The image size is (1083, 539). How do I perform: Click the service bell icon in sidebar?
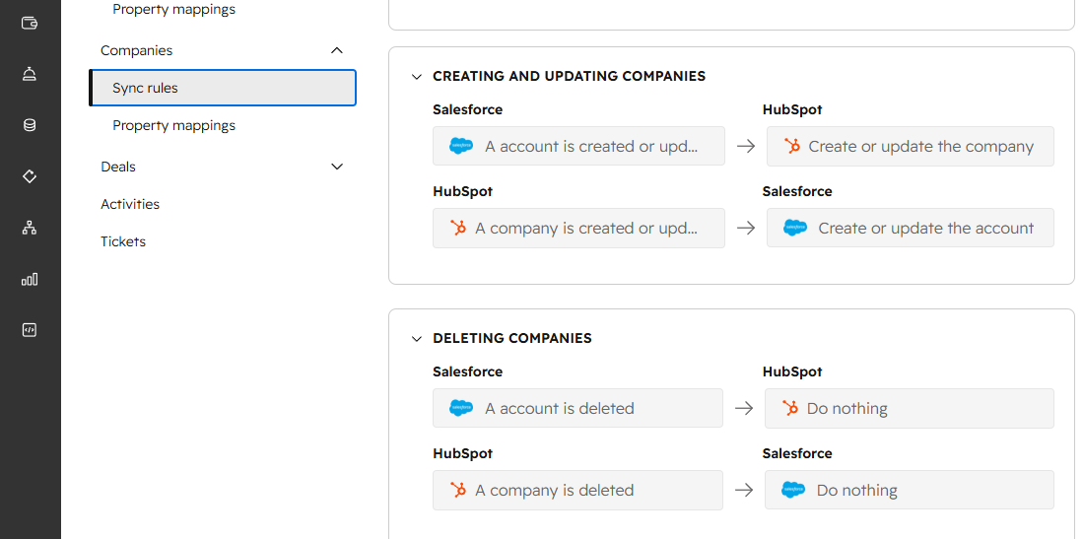[29, 74]
